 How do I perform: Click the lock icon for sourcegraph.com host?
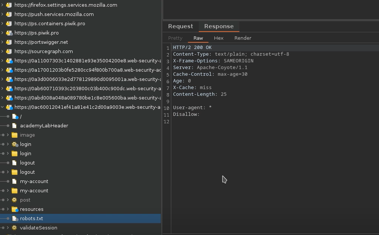[9, 51]
